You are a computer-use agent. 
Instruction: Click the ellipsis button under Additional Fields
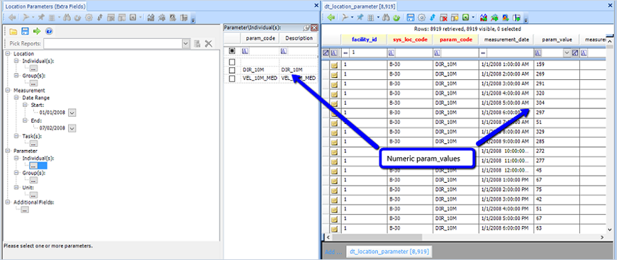[25, 210]
